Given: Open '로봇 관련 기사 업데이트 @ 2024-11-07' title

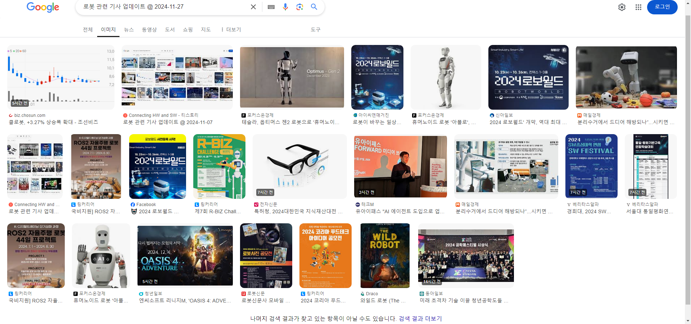Looking at the screenshot, I should 168,122.
